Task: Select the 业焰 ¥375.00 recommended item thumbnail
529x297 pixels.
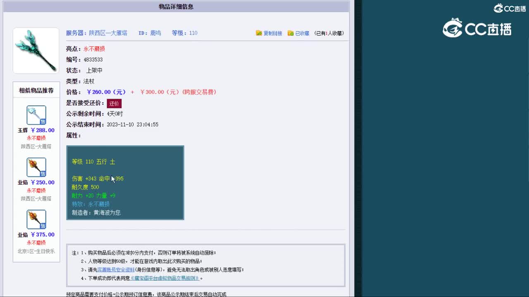Action: pos(36,219)
